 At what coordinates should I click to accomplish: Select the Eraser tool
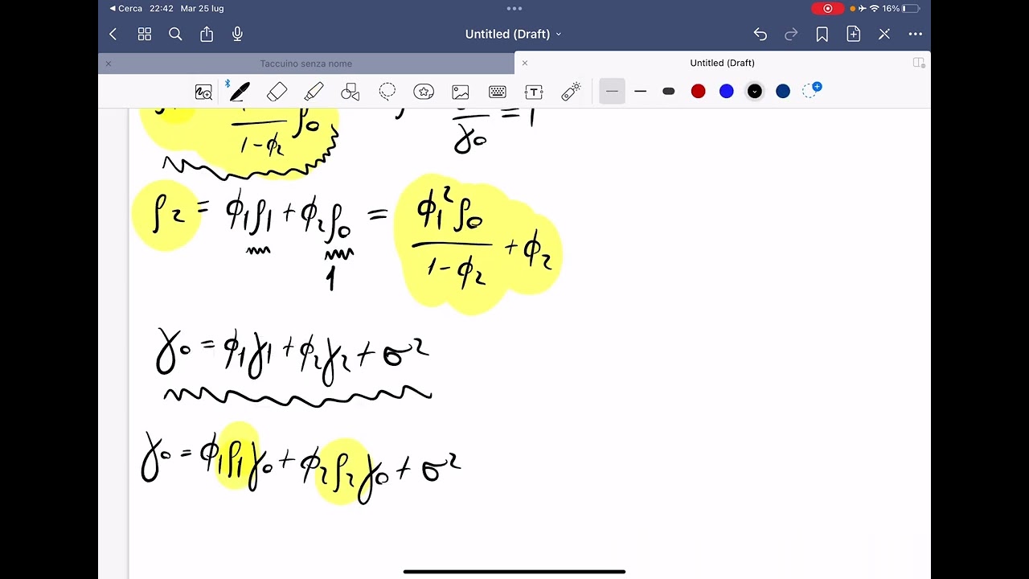click(277, 92)
